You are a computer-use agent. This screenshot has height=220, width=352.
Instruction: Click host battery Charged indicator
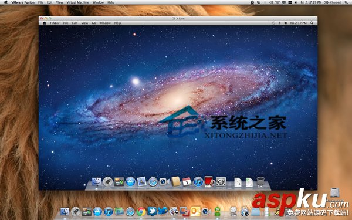333,2
